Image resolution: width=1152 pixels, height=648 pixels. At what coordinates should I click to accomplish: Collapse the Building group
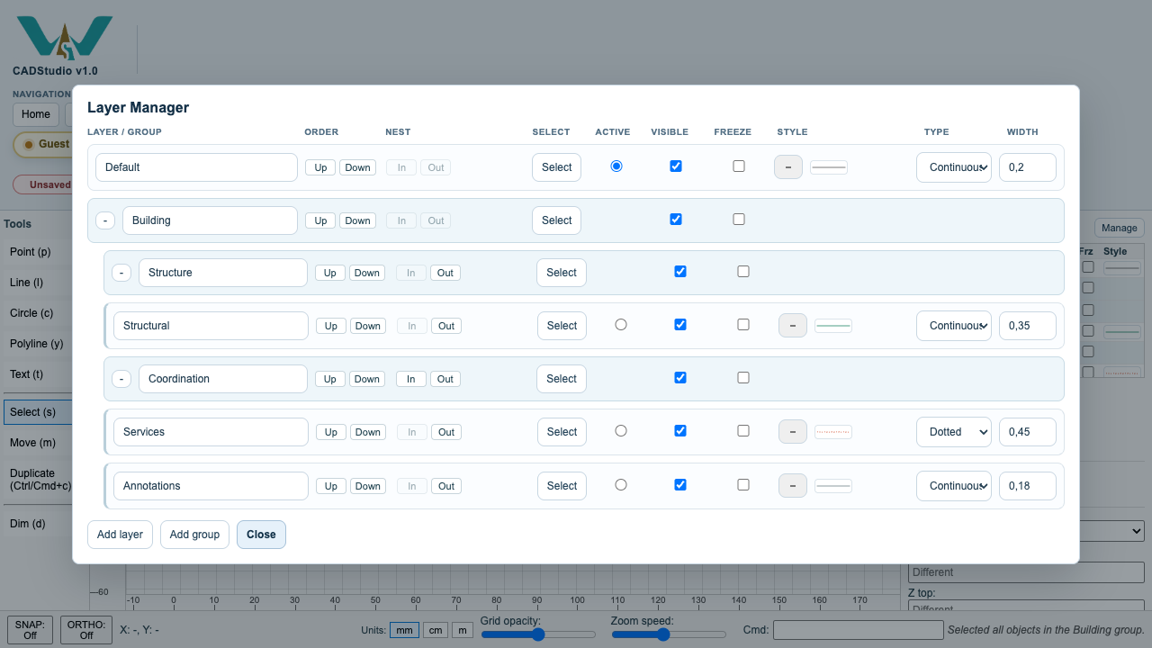point(105,220)
